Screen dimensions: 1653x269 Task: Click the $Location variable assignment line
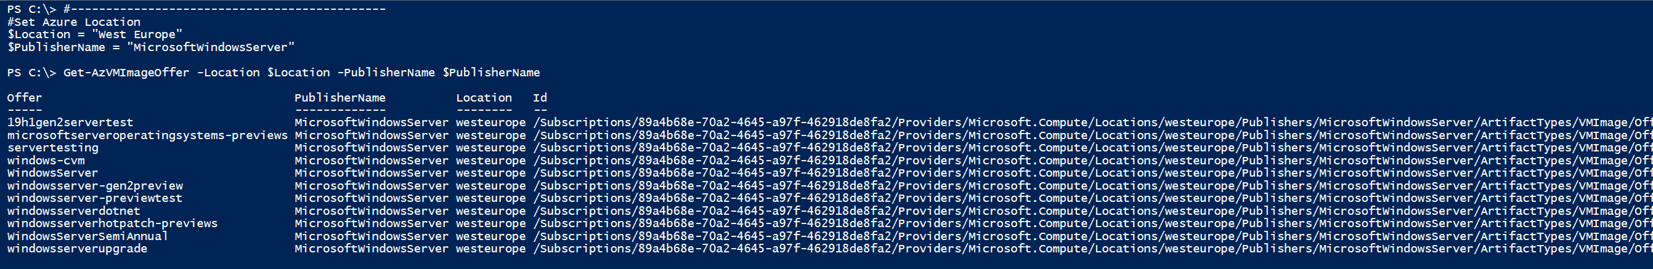pos(95,34)
